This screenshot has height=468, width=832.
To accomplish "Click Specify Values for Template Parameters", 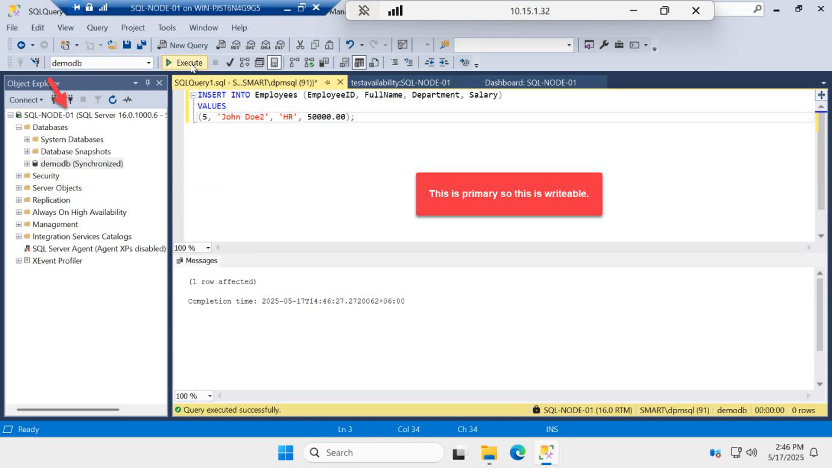I will click(464, 63).
